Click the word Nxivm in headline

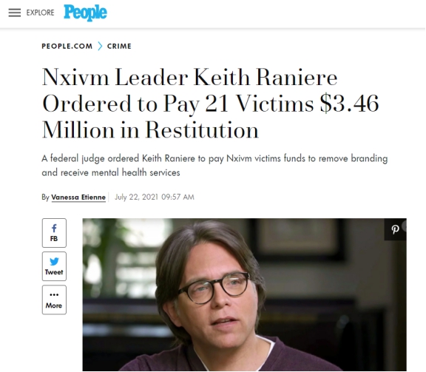pos(75,78)
